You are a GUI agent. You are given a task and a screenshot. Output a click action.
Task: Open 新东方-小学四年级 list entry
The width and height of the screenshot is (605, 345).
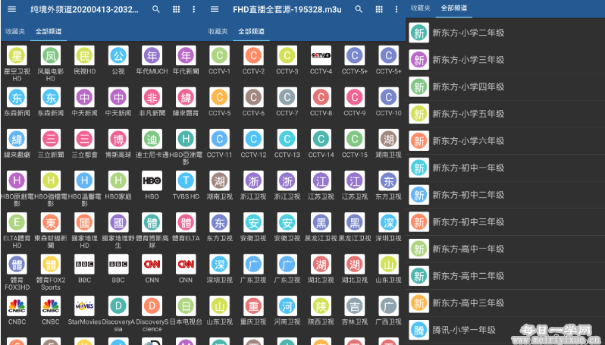pyautogui.click(x=505, y=87)
